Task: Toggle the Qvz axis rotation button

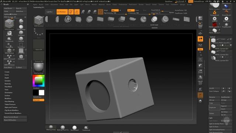Action: tap(200, 49)
